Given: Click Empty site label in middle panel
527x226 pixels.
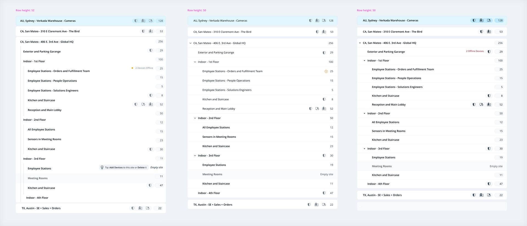Looking at the screenshot, I should (x=327, y=174).
